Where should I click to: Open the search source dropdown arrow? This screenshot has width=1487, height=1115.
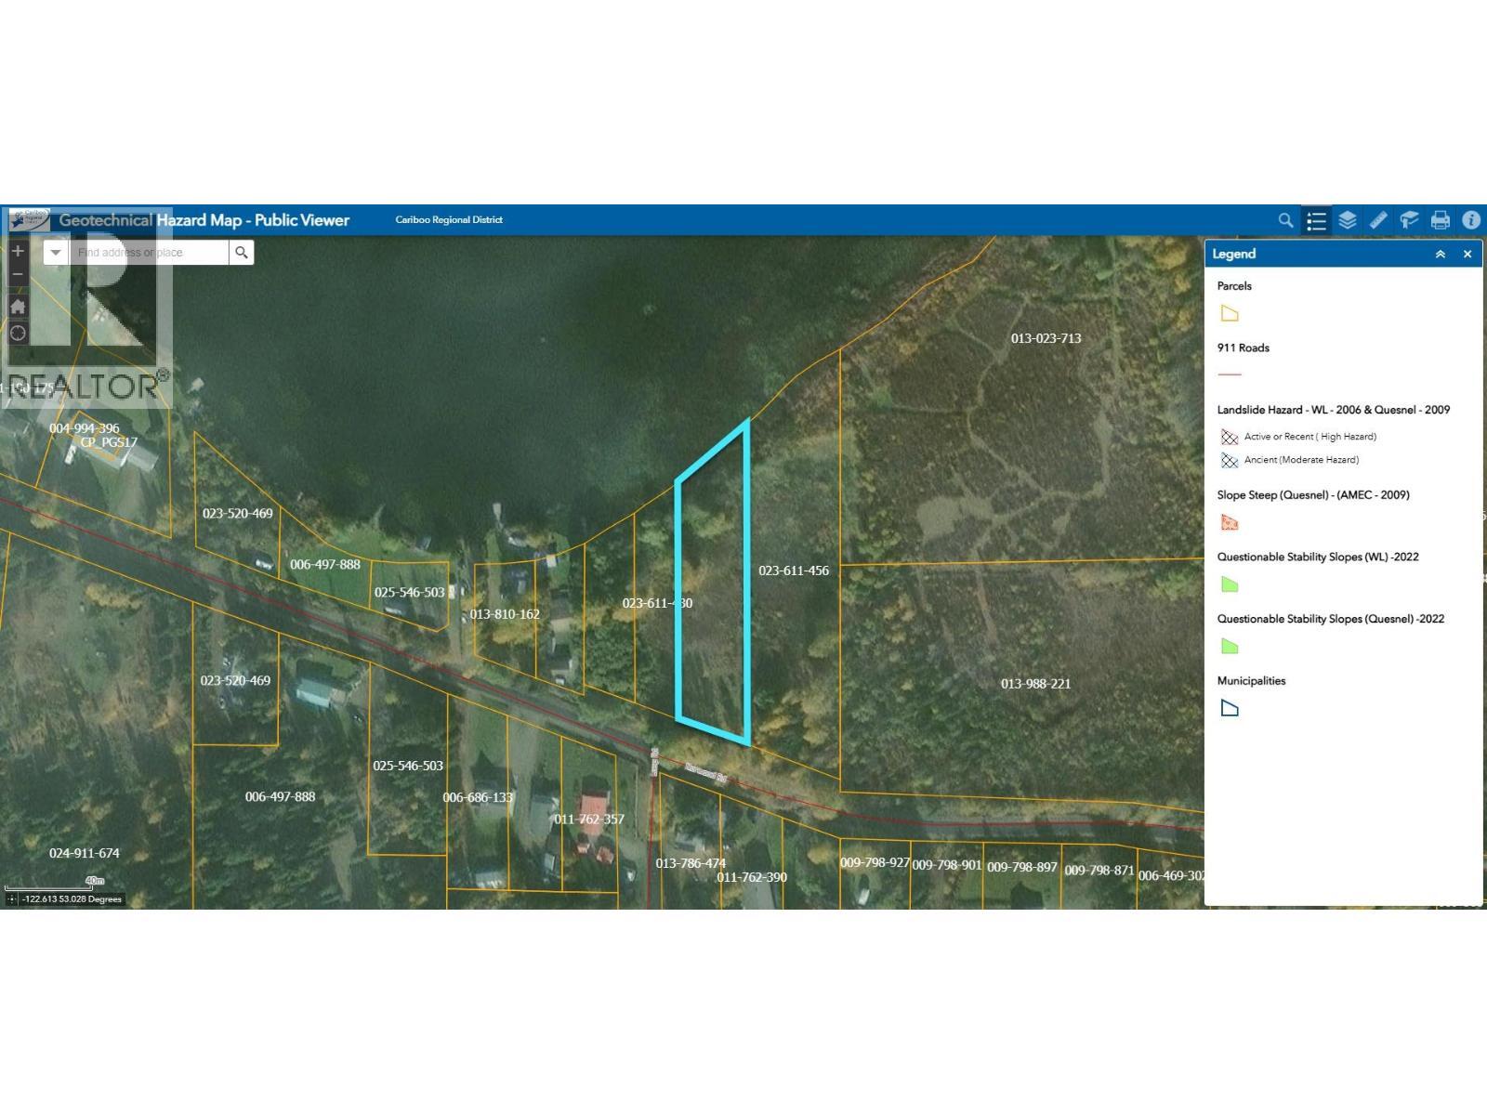click(56, 253)
